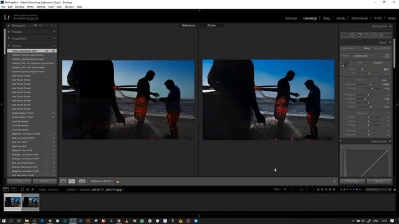The image size is (399, 224).
Task: Select the Radial Filter tool
Action: point(374,35)
